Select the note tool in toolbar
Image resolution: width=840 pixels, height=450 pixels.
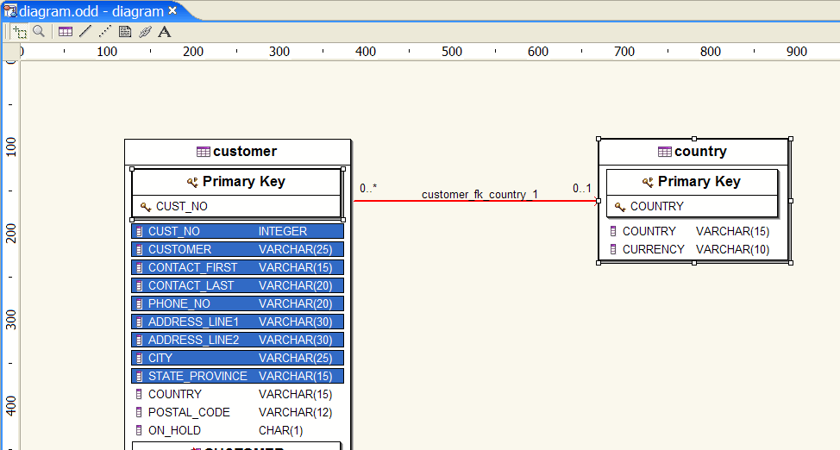click(x=125, y=32)
